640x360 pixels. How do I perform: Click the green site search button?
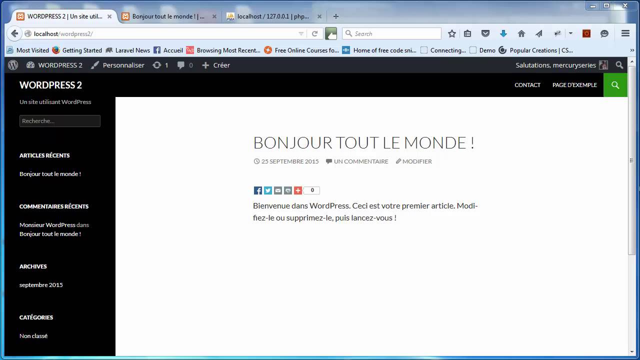tap(615, 85)
